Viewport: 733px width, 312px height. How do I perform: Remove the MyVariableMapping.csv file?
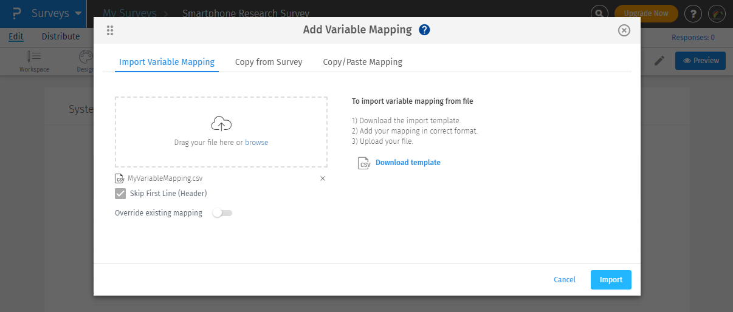[323, 178]
